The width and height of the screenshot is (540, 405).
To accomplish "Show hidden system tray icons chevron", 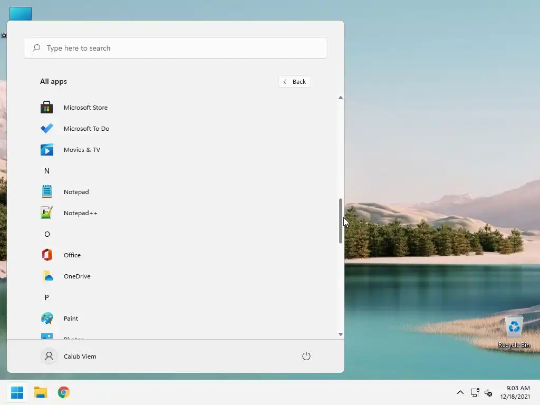I will click(460, 392).
